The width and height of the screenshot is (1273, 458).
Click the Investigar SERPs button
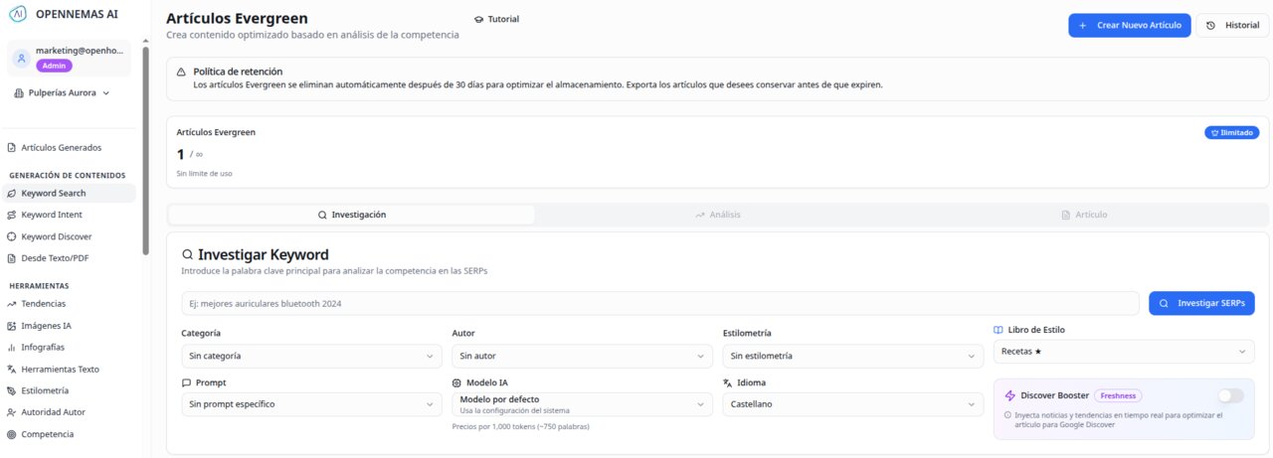click(x=1201, y=303)
